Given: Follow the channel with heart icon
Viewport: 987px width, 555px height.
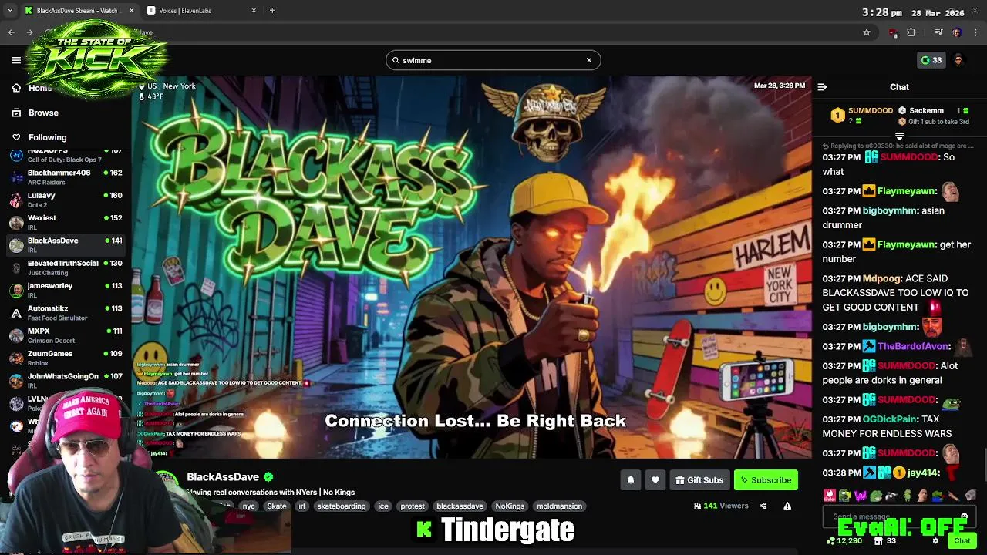Looking at the screenshot, I should (655, 480).
